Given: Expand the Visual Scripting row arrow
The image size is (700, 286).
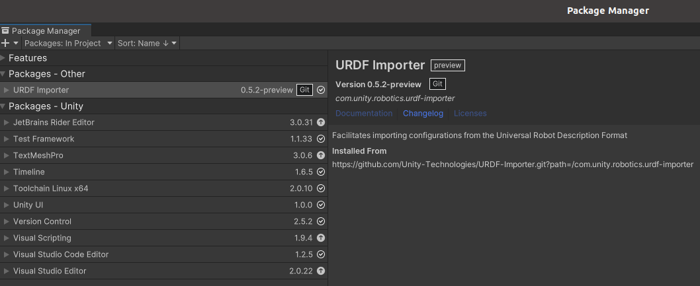Looking at the screenshot, I should (6, 238).
